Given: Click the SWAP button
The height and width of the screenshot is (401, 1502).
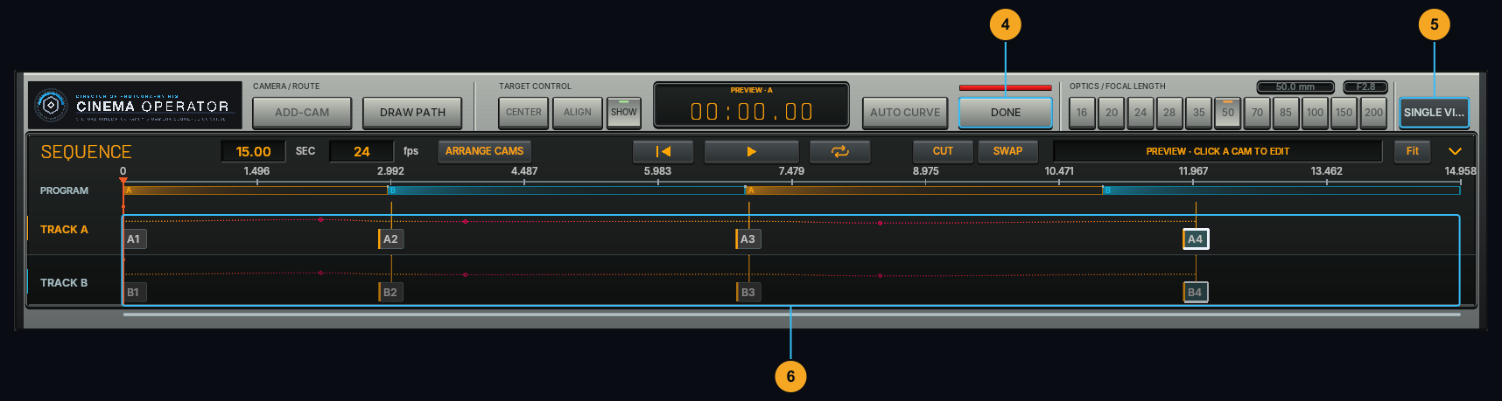Looking at the screenshot, I should (x=1007, y=151).
